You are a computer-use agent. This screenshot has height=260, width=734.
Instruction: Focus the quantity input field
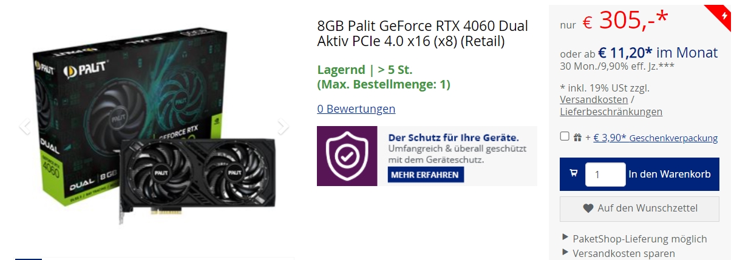pyautogui.click(x=605, y=174)
